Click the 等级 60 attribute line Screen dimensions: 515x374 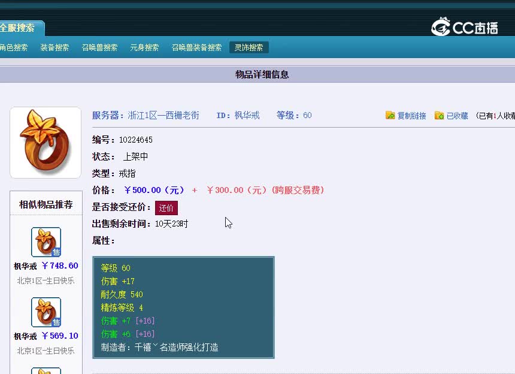click(116, 268)
